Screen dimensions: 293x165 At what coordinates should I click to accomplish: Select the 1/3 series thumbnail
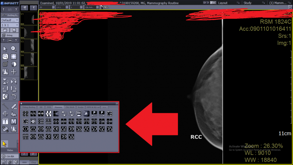click(x=29, y=46)
